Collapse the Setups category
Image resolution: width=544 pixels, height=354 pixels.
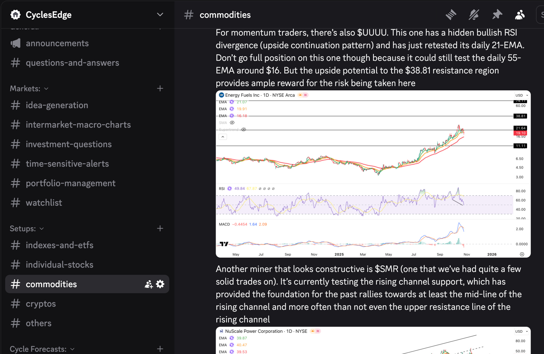pos(27,229)
